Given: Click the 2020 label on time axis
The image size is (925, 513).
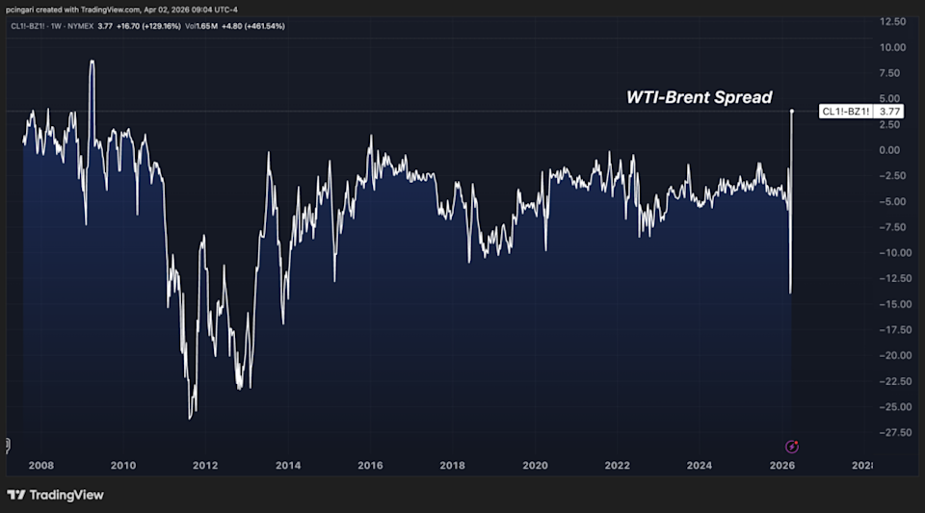Looking at the screenshot, I should point(536,465).
